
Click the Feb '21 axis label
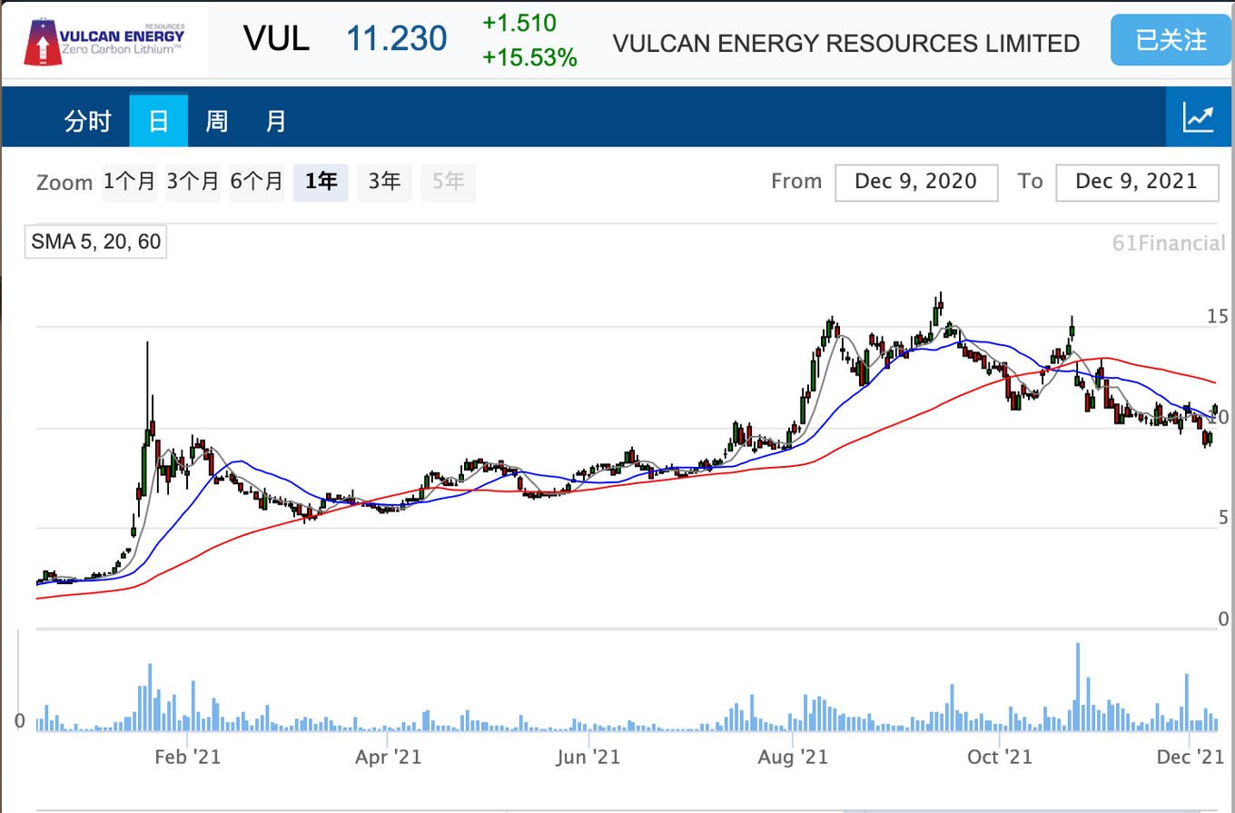(x=188, y=757)
